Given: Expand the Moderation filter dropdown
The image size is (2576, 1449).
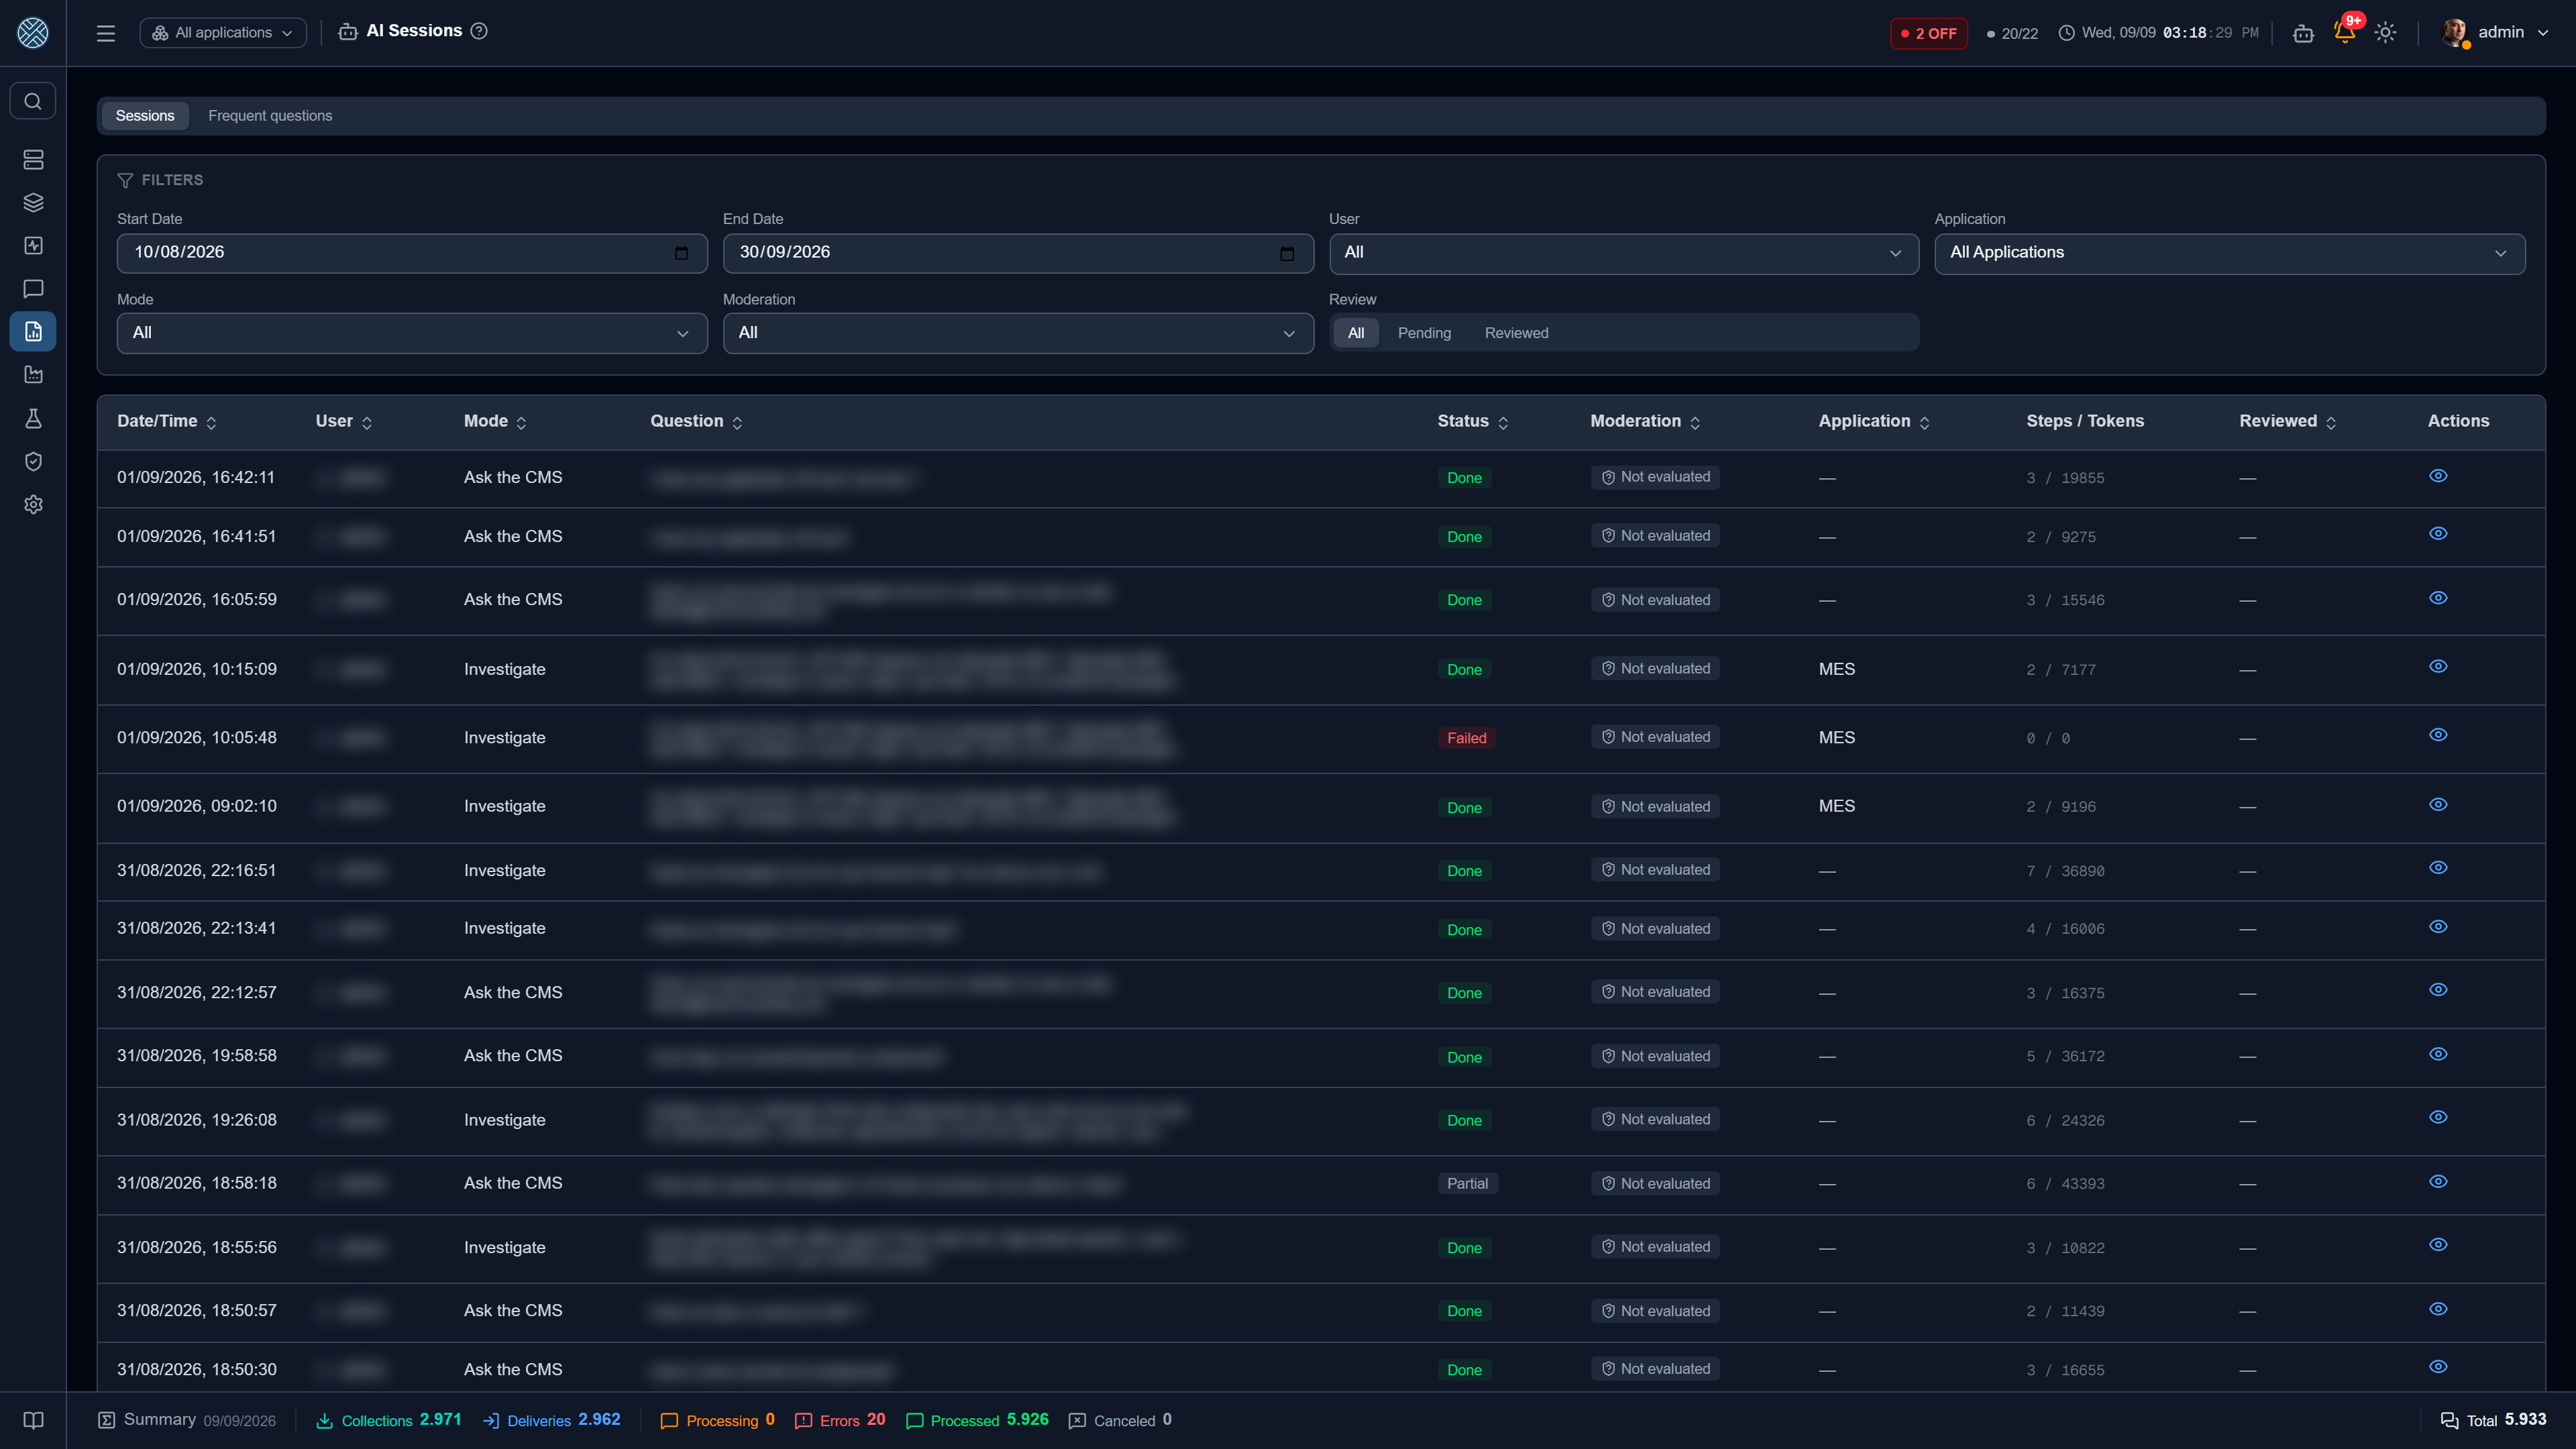Looking at the screenshot, I should pos(1018,333).
